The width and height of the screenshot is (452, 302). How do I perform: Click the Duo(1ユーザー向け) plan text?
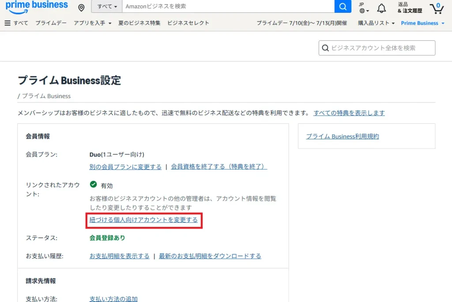tap(117, 154)
